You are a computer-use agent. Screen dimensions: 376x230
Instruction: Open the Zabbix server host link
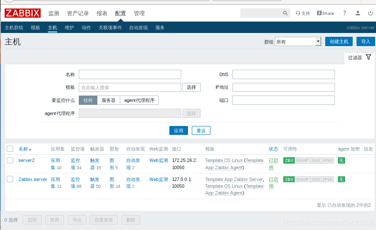[x=33, y=179]
